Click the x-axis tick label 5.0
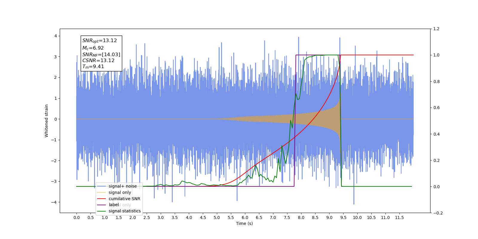The height and width of the screenshot is (239, 478). [x=217, y=217]
